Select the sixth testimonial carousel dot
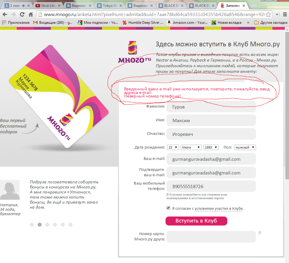This screenshot has height=263, width=289. (x=70, y=225)
